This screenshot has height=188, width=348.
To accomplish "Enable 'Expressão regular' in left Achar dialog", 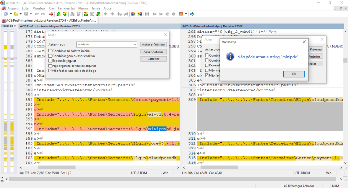I will tap(50, 61).
